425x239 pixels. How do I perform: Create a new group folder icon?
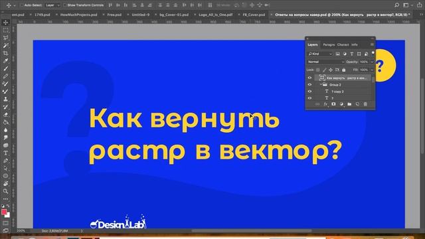349,104
